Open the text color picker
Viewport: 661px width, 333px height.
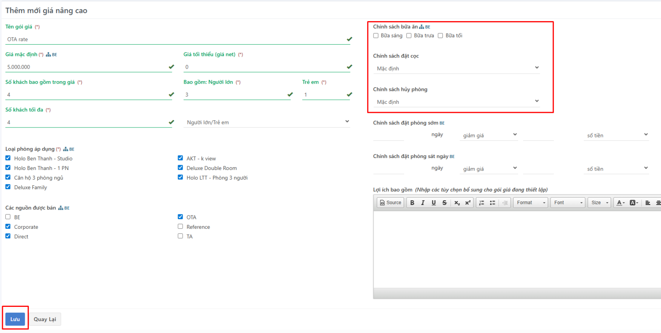click(x=621, y=203)
